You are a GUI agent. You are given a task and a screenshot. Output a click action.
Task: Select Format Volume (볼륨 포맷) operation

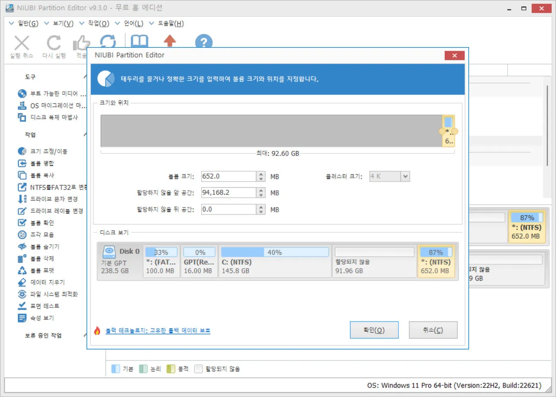point(36,270)
